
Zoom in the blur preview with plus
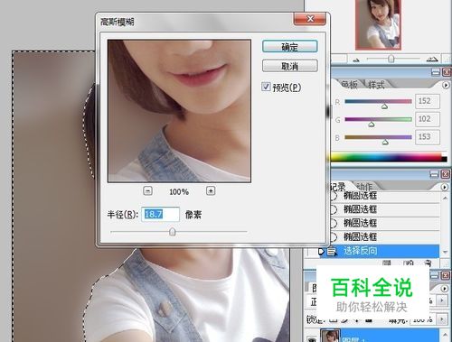[x=211, y=190]
